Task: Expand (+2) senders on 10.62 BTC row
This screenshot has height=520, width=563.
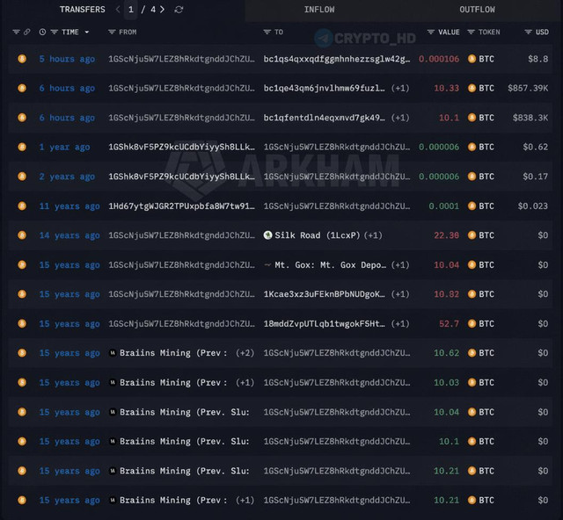Action: [245, 353]
